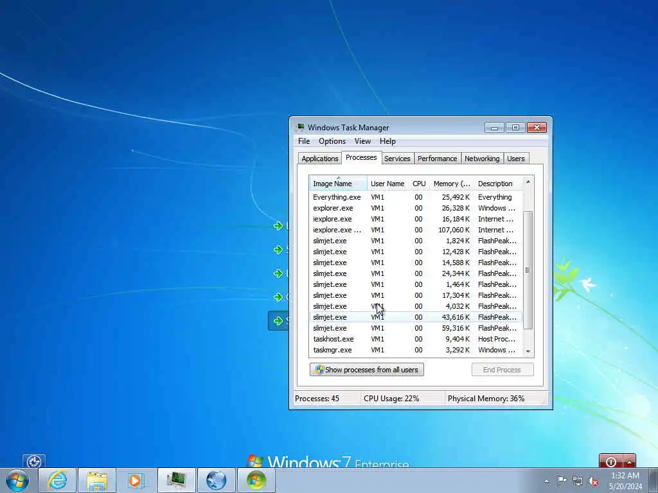Image resolution: width=658 pixels, height=493 pixels.
Task: Click the muted volume tray icon
Action: click(x=593, y=481)
